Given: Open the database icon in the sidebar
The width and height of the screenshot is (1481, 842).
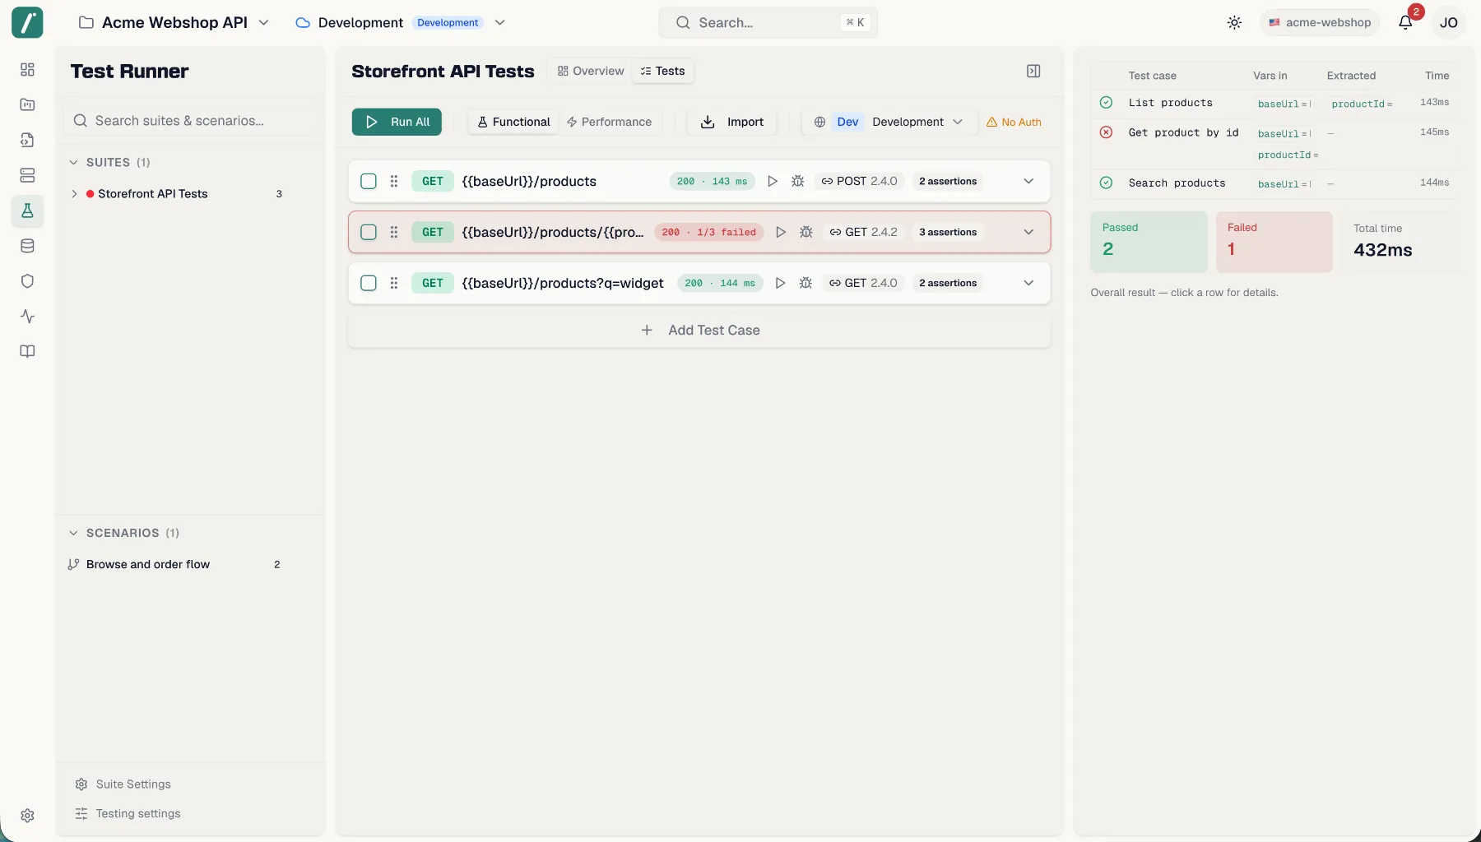Looking at the screenshot, I should 27,246.
